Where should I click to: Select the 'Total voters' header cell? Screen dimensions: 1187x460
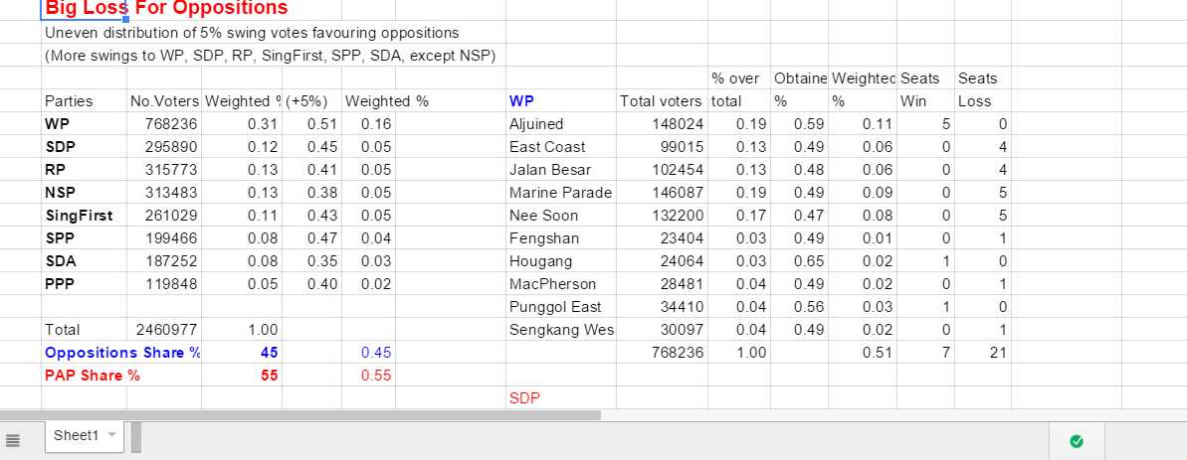[x=663, y=100]
